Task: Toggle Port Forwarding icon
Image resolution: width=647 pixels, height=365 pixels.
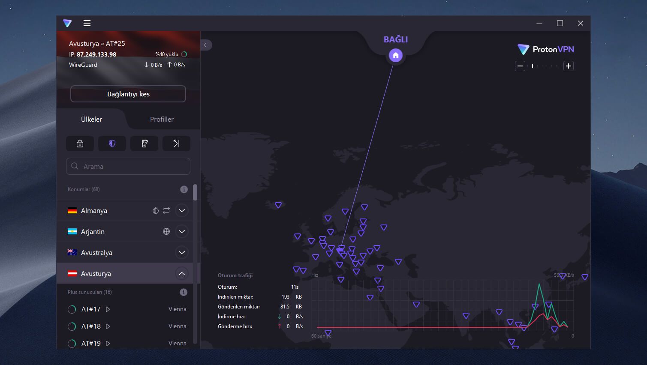Action: (x=176, y=144)
